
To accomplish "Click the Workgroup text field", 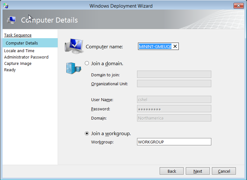I will tap(174, 142).
